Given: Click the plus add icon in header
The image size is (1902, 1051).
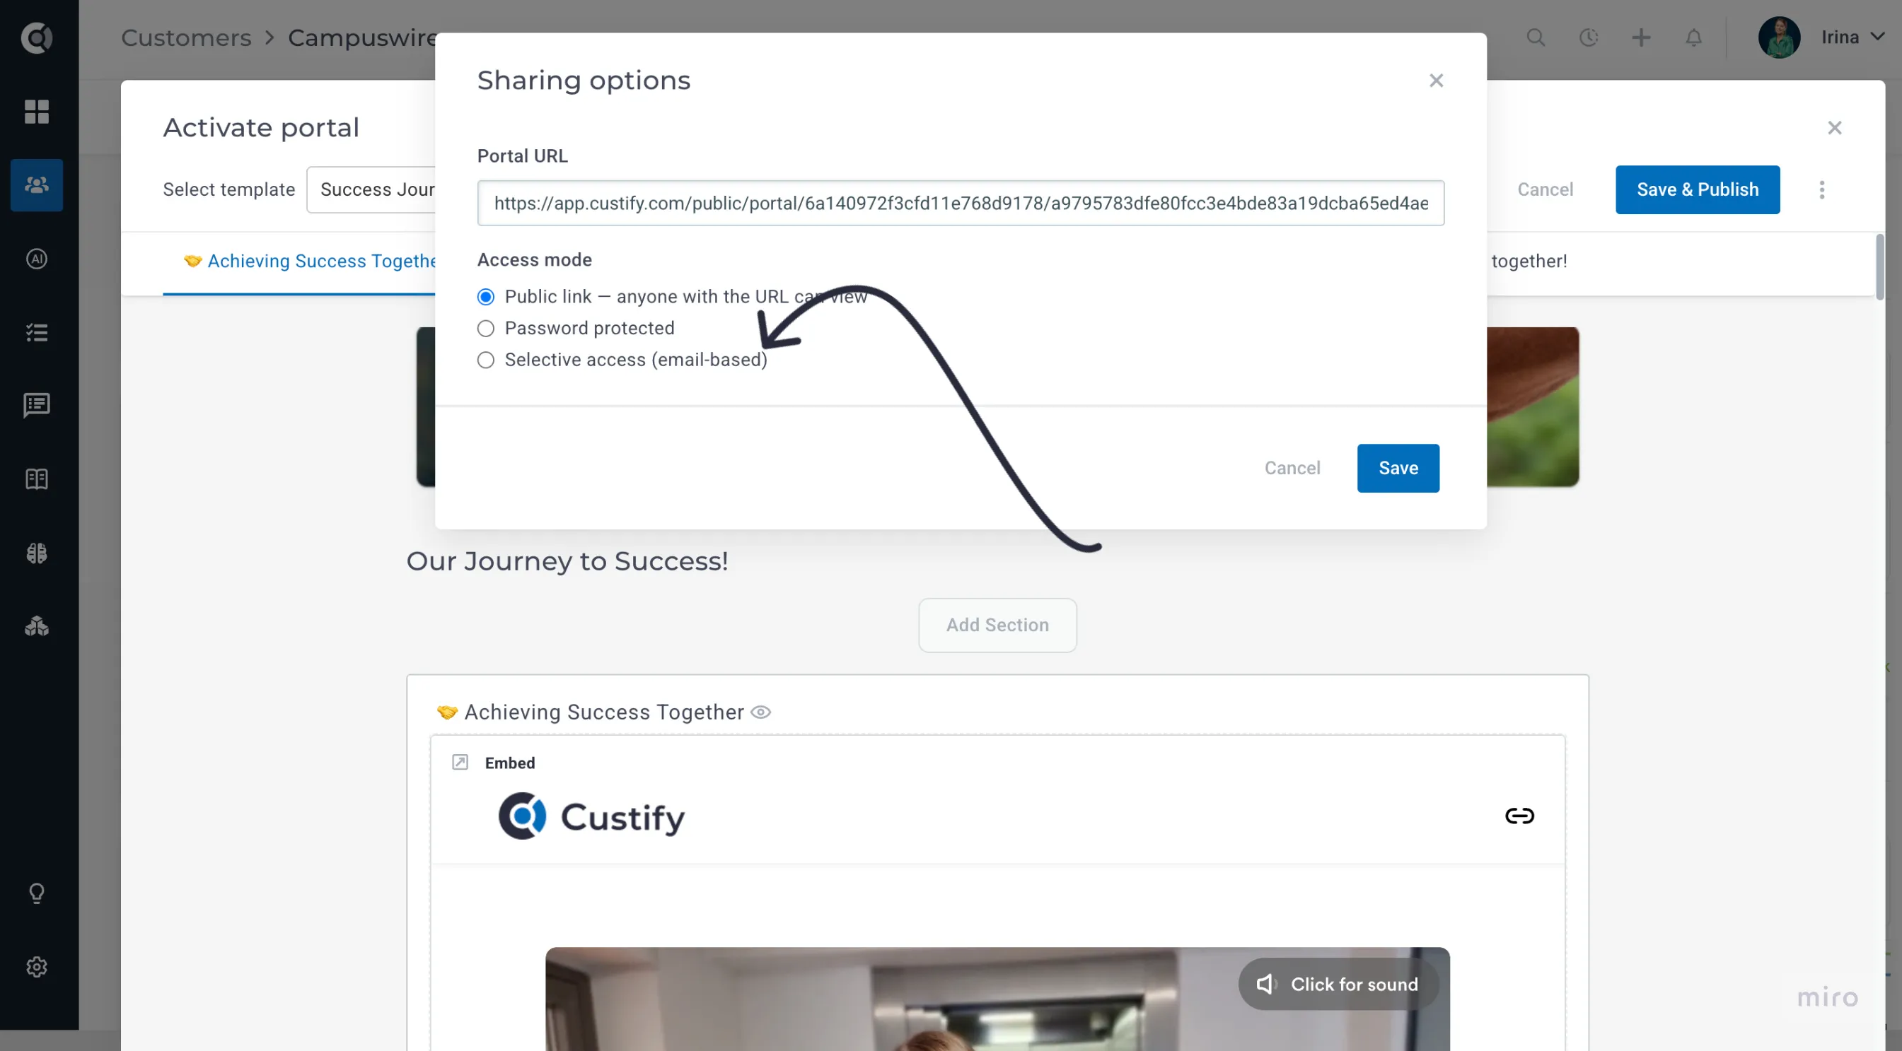Looking at the screenshot, I should 1640,37.
